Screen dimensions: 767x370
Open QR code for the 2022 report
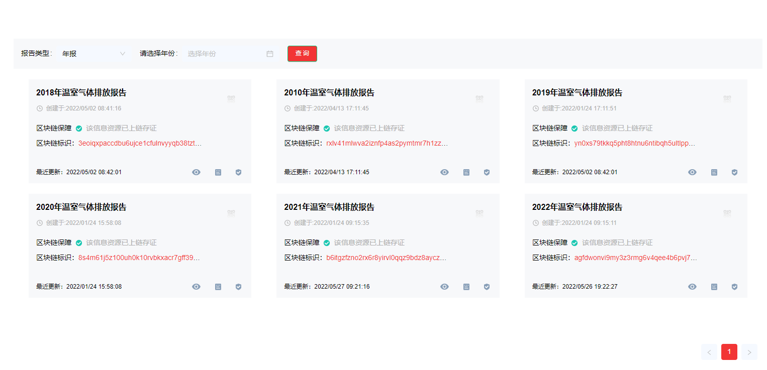point(727,214)
